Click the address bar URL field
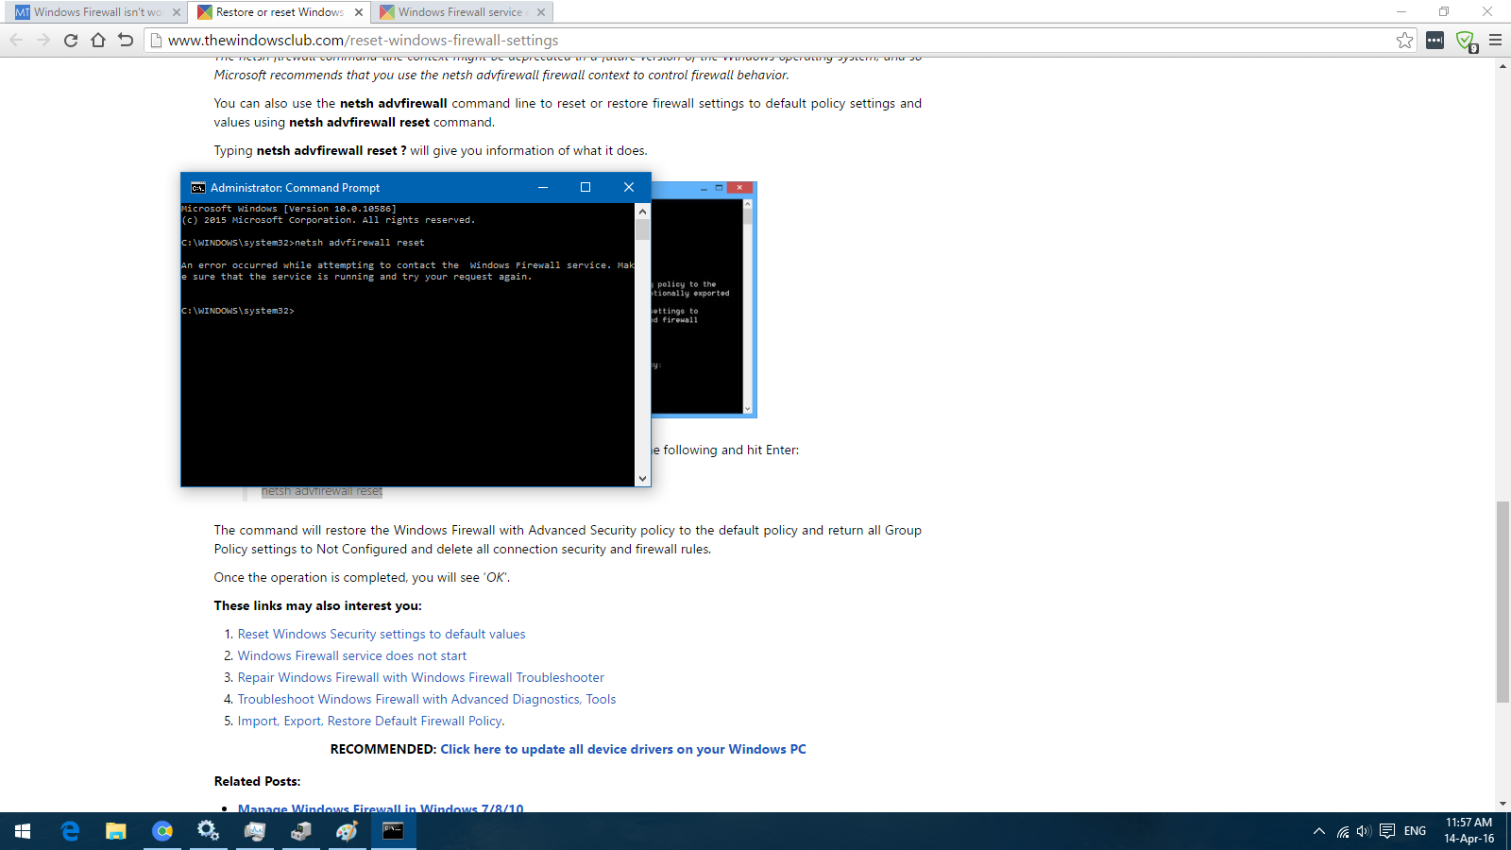Image resolution: width=1511 pixels, height=850 pixels. (x=779, y=40)
